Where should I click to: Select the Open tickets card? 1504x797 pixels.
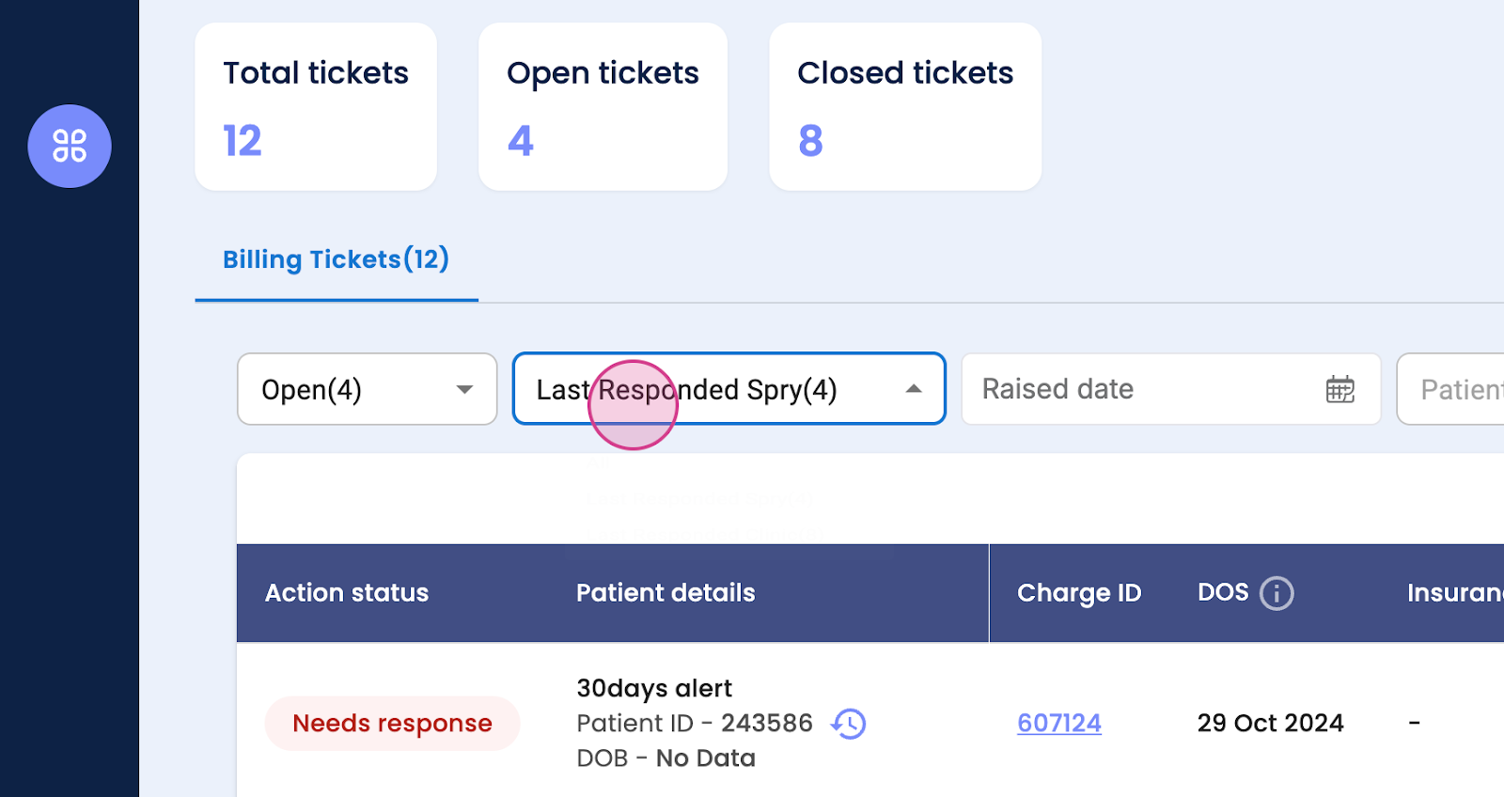[x=603, y=106]
